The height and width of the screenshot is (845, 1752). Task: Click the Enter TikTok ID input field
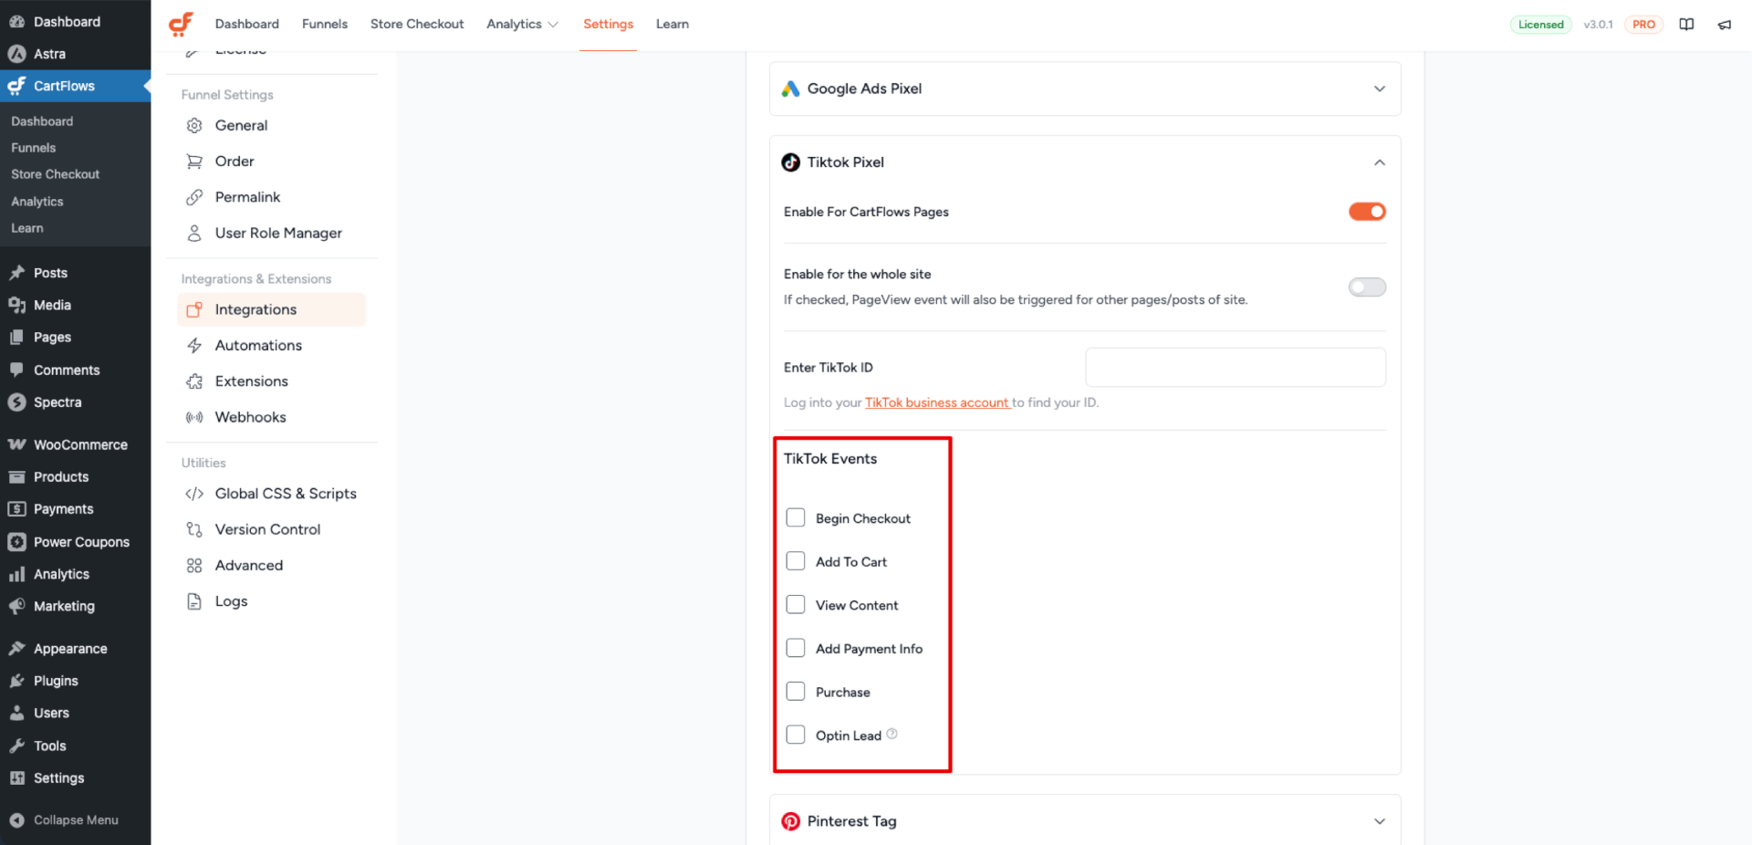[x=1236, y=367]
